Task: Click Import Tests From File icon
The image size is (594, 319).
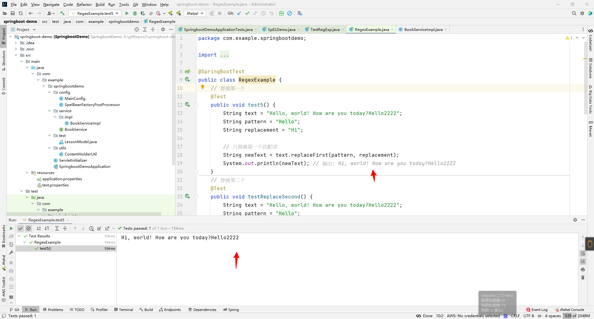Action: point(99,228)
